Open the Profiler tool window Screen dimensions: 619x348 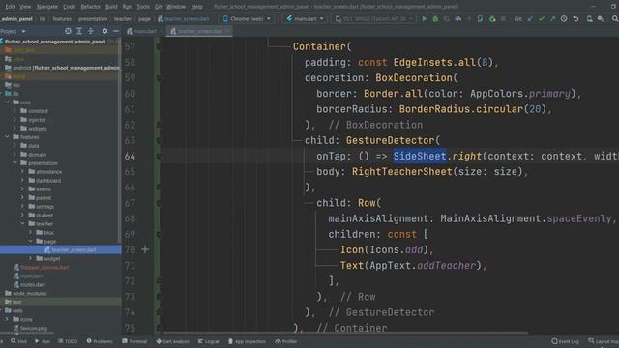[x=286, y=341]
